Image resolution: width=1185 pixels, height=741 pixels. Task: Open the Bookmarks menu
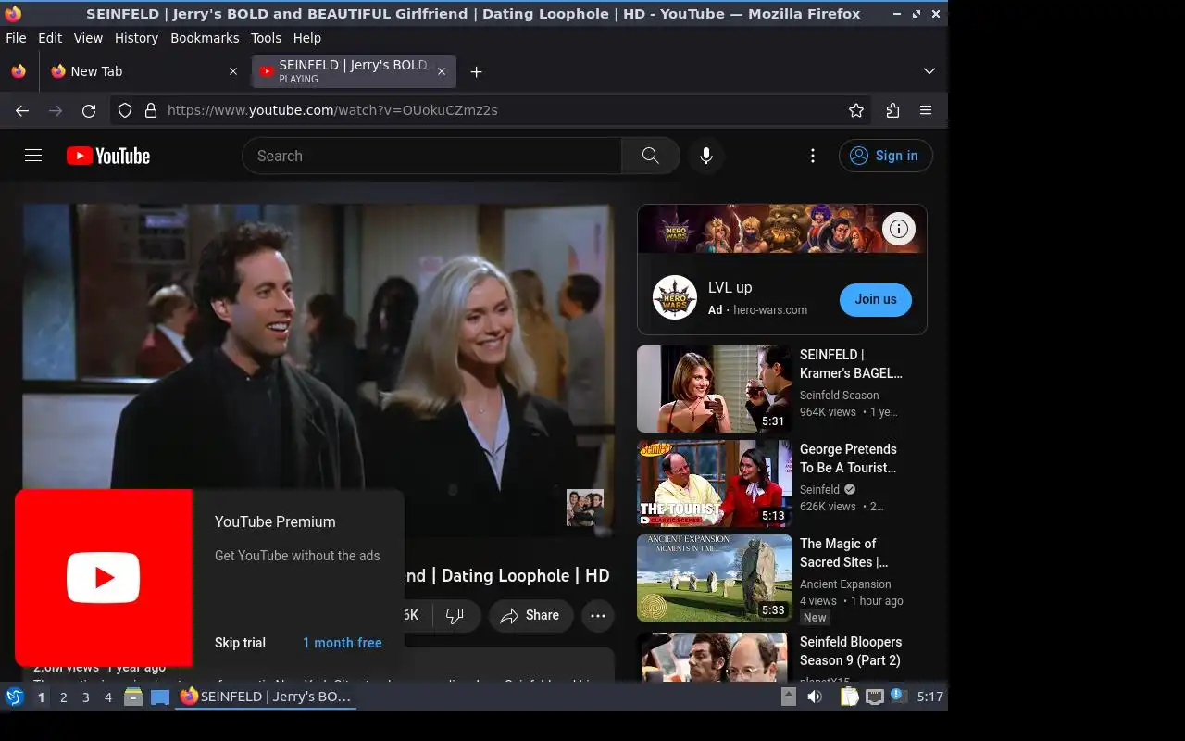click(205, 38)
